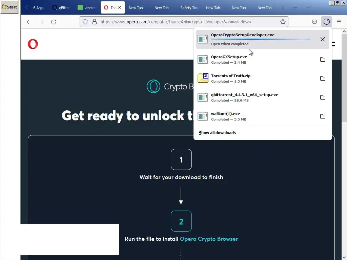Click the OperaGXSetup.exe file icon
This screenshot has width=347, height=260.
(x=203, y=60)
